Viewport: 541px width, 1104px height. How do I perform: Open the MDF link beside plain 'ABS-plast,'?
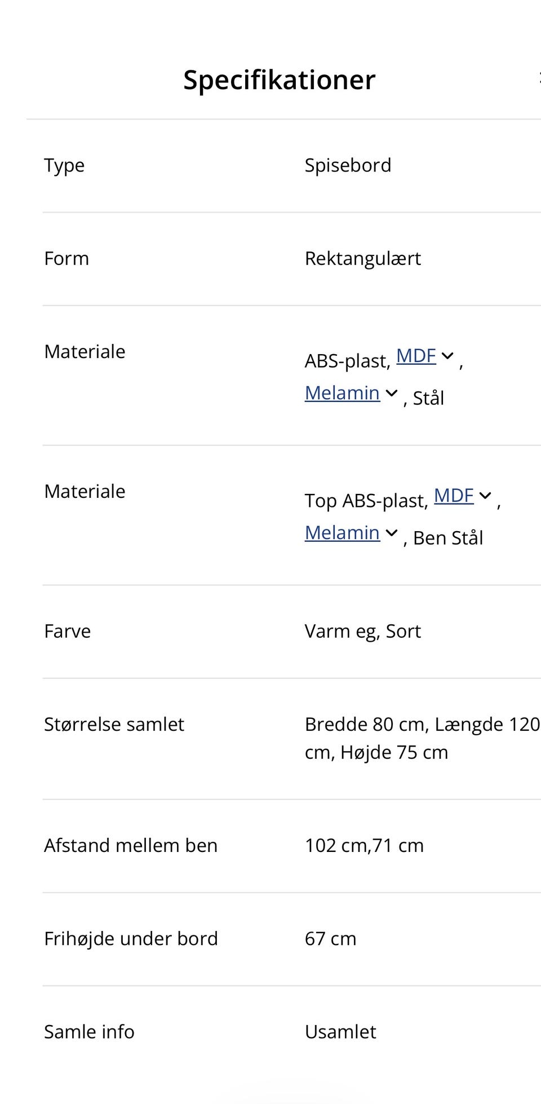point(416,356)
